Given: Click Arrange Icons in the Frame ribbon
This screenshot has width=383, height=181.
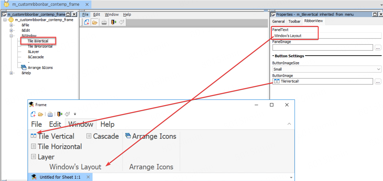Looking at the screenshot, I should pos(151,136).
